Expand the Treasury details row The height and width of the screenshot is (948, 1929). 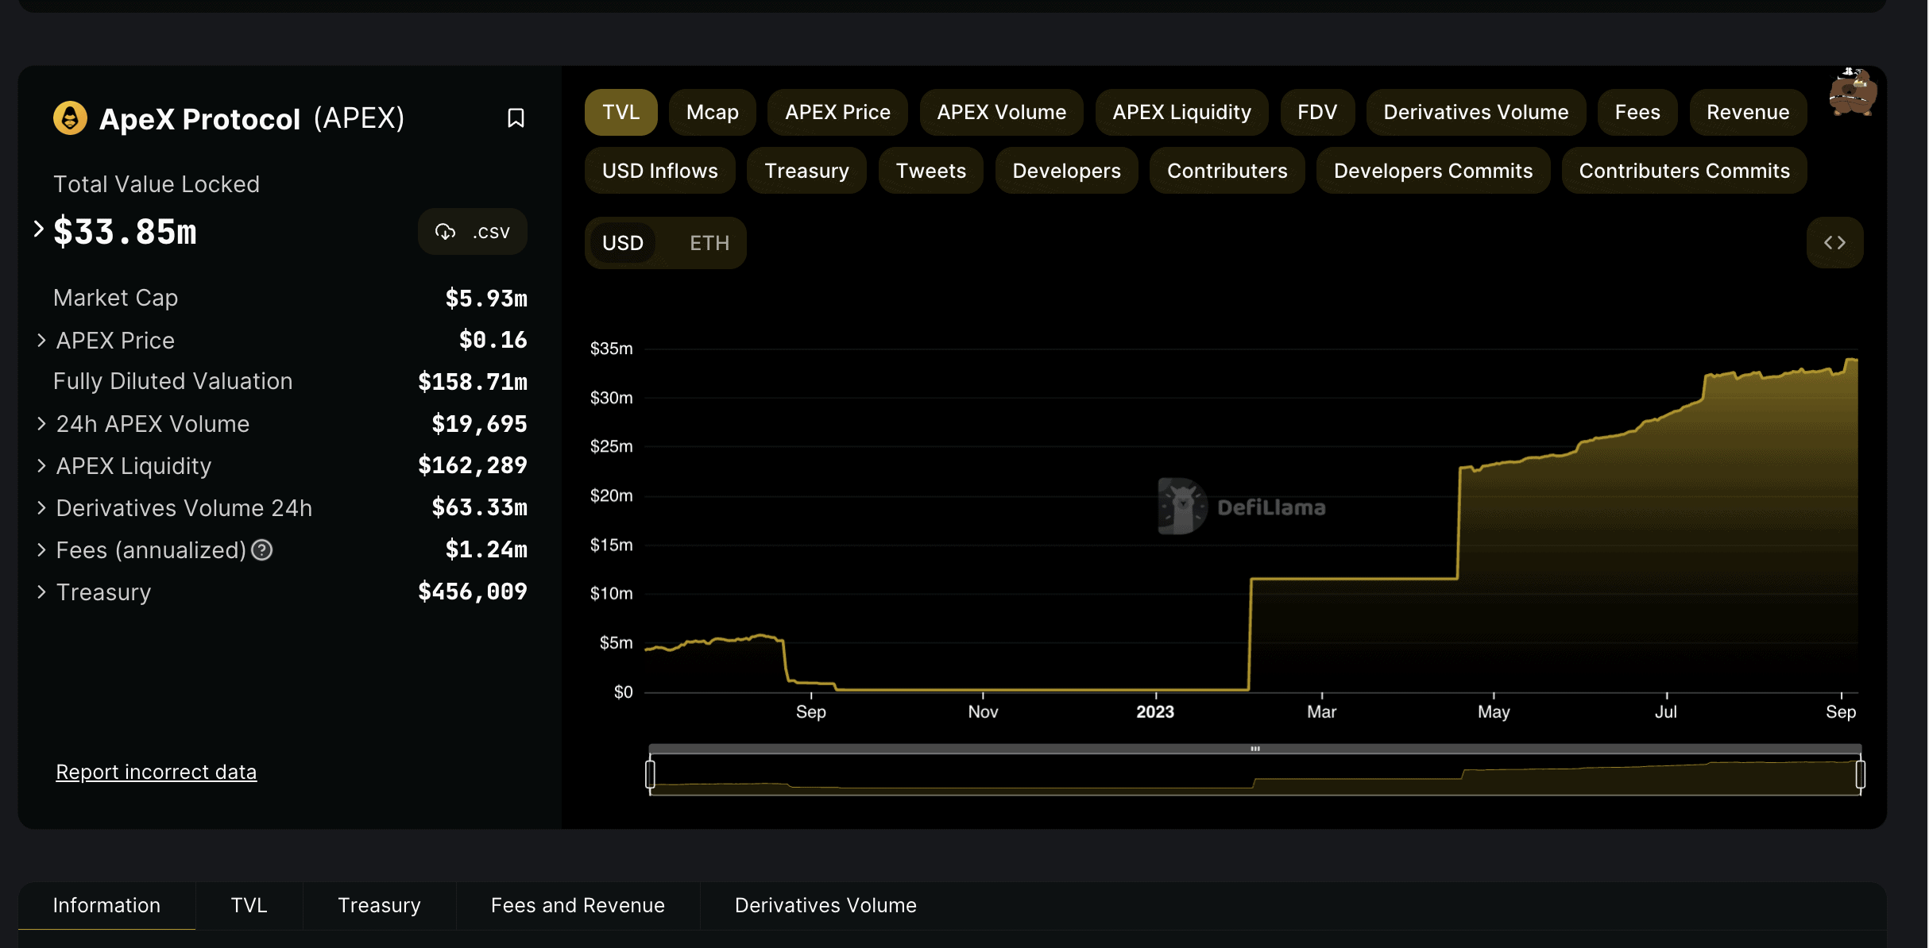pyautogui.click(x=41, y=592)
